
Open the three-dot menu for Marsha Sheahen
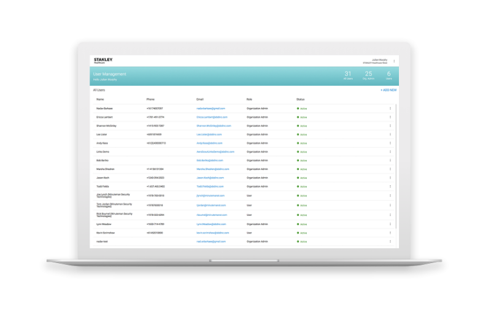pos(390,169)
